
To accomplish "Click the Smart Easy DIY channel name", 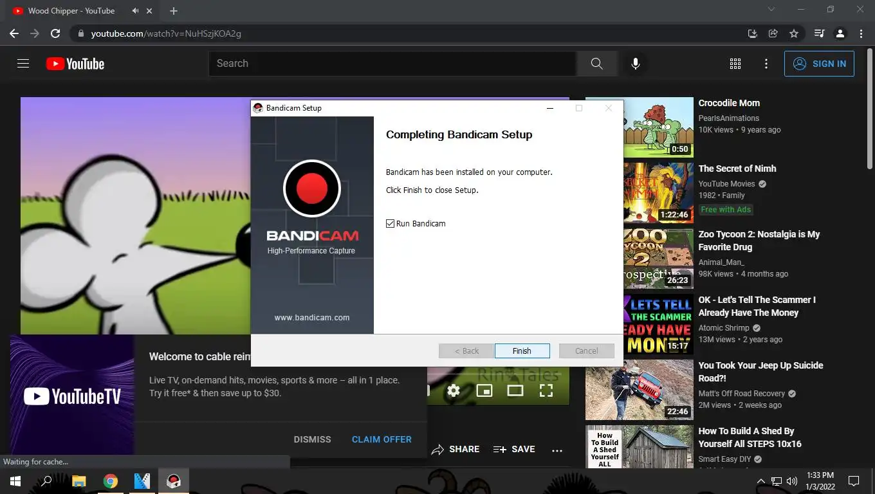I will [x=724, y=459].
